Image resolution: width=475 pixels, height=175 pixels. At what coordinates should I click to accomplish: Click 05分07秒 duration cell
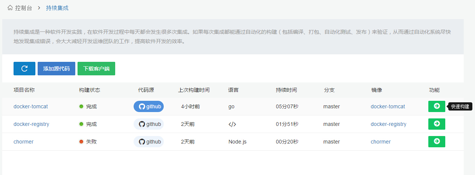287,106
